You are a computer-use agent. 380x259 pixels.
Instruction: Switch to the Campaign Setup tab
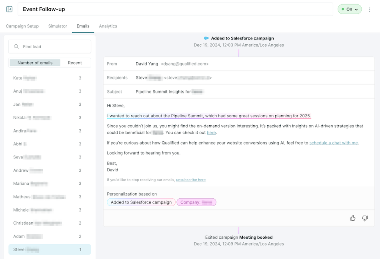22,26
